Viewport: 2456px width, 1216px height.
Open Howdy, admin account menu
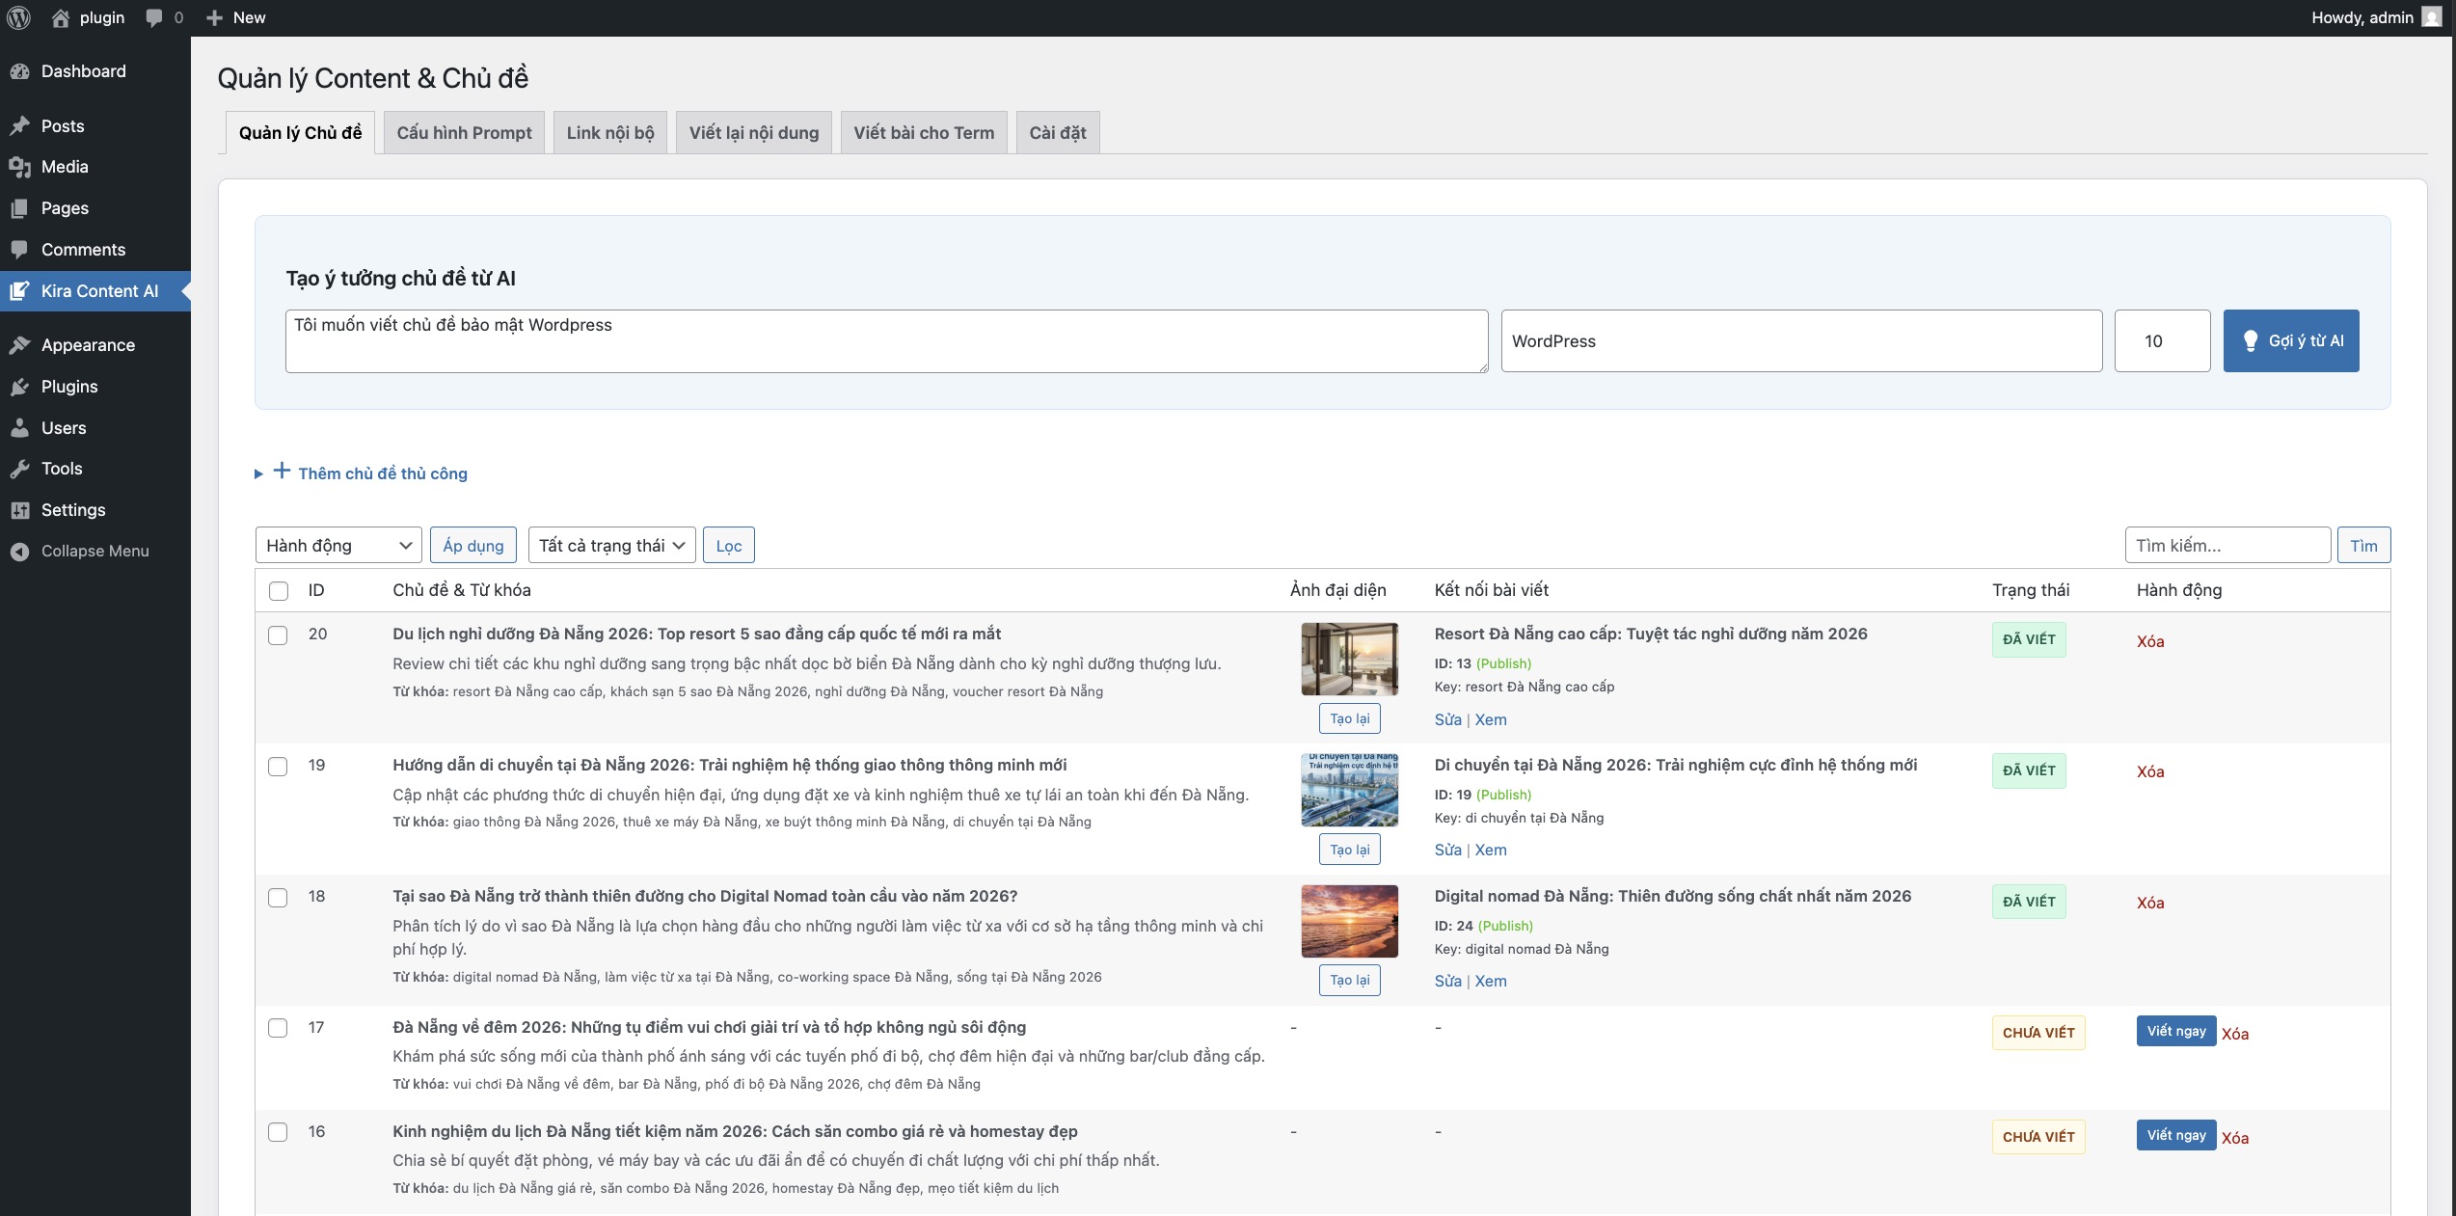pos(2375,17)
